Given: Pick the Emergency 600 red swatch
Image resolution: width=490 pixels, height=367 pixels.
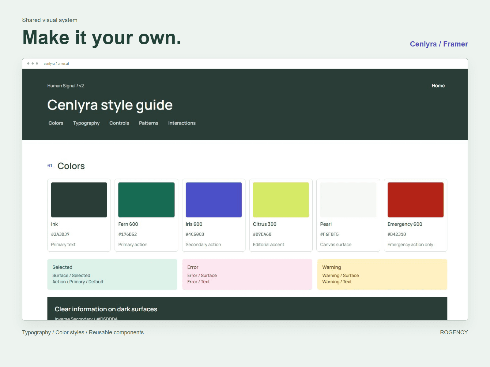Looking at the screenshot, I should pos(416,200).
